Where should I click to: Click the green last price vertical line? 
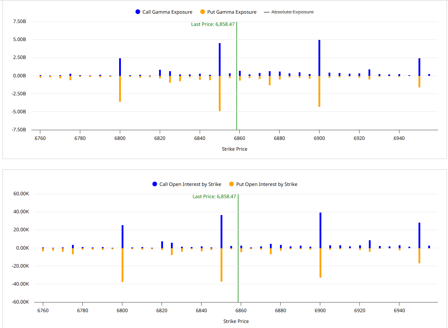point(236,90)
